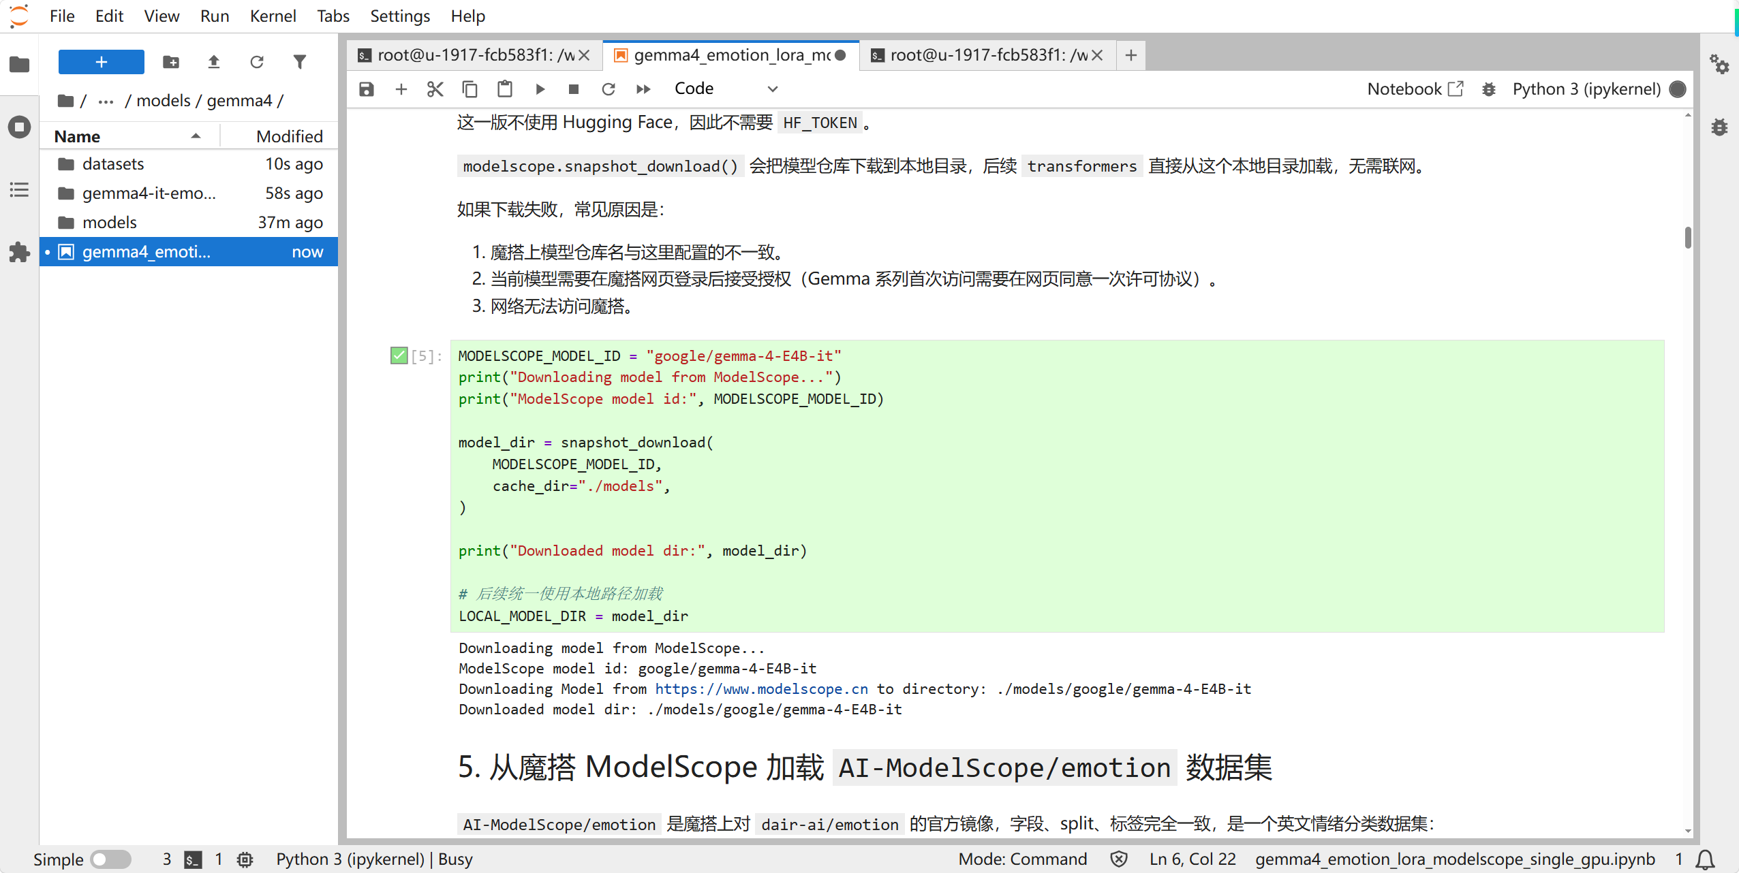Click Ln 6, Col 22 cursor position
The height and width of the screenshot is (873, 1739).
click(x=1192, y=859)
